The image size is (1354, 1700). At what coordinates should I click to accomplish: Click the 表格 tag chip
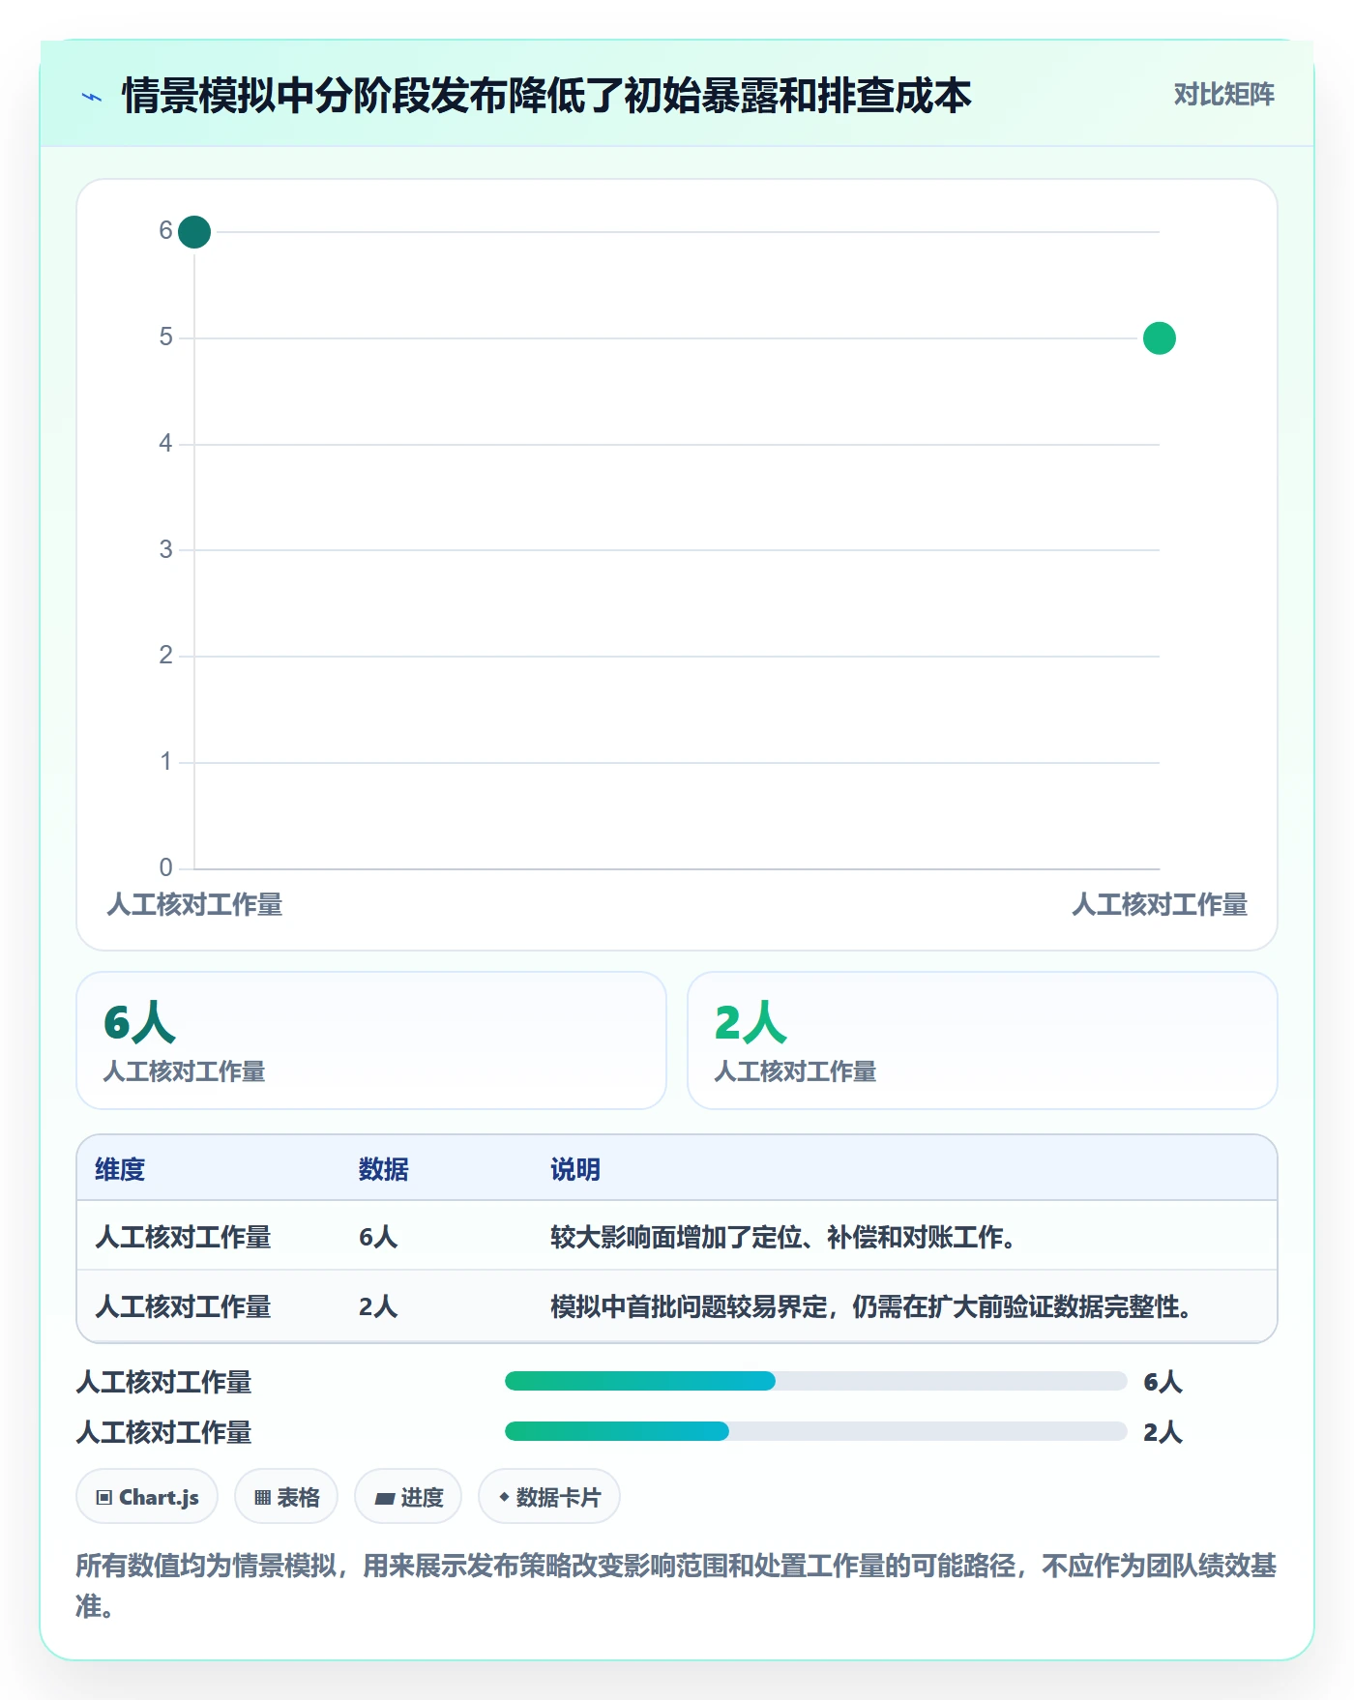coord(286,1497)
